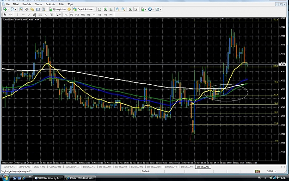The height and width of the screenshot is (181, 289).
Task: Select the Text Label tool
Action: (51, 14)
